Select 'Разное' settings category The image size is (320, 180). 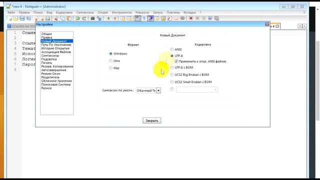click(46, 88)
